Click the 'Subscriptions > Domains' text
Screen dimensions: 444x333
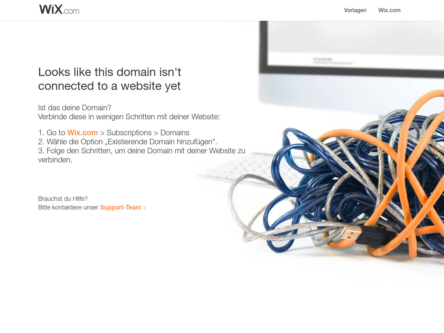pyautogui.click(x=148, y=133)
